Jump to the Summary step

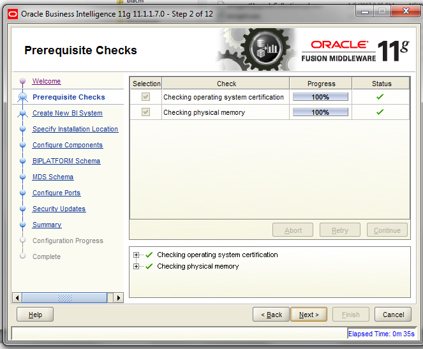[x=47, y=225]
